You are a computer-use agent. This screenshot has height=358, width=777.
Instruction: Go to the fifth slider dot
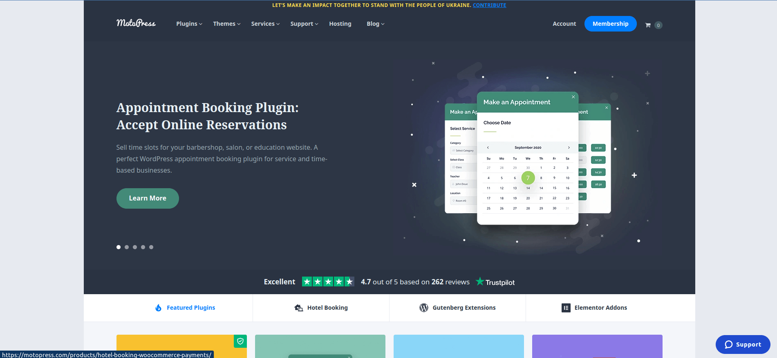coord(151,247)
